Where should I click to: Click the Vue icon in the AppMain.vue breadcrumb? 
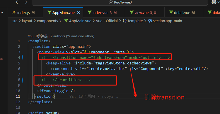click(x=66, y=21)
